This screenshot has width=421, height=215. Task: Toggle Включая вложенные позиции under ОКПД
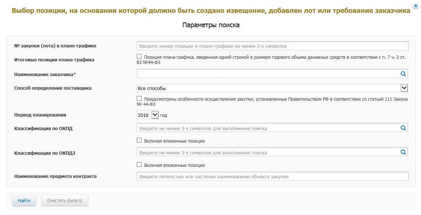click(x=139, y=140)
